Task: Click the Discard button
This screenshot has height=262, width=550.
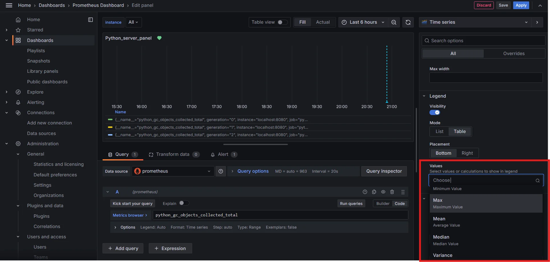Action: coord(484,5)
